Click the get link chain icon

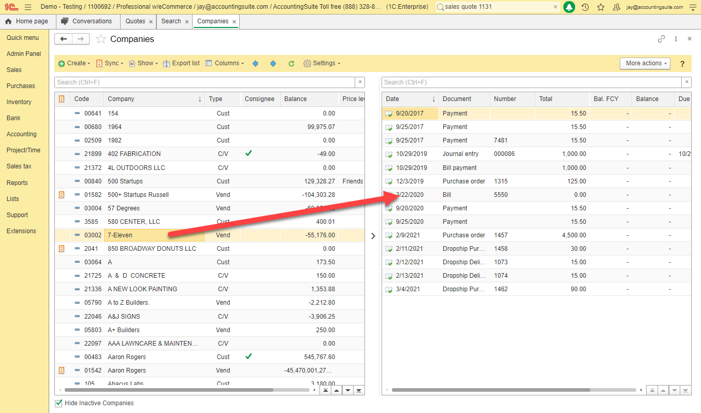661,39
